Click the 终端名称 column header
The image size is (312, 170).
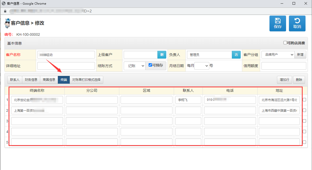[37, 91]
